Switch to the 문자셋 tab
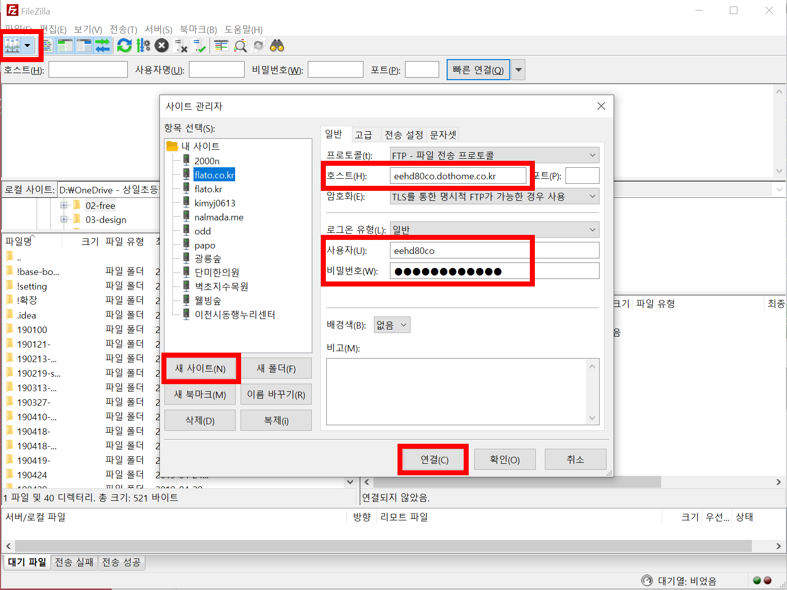The width and height of the screenshot is (787, 590). (x=443, y=135)
